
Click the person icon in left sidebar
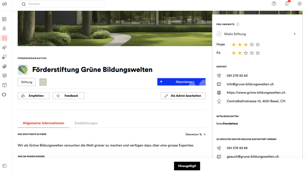click(x=4, y=29)
